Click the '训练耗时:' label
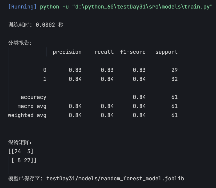216x188 pixels. pyautogui.click(x=20, y=25)
